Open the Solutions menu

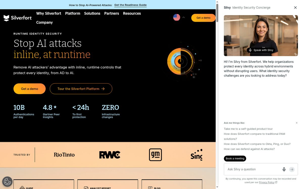92,13
